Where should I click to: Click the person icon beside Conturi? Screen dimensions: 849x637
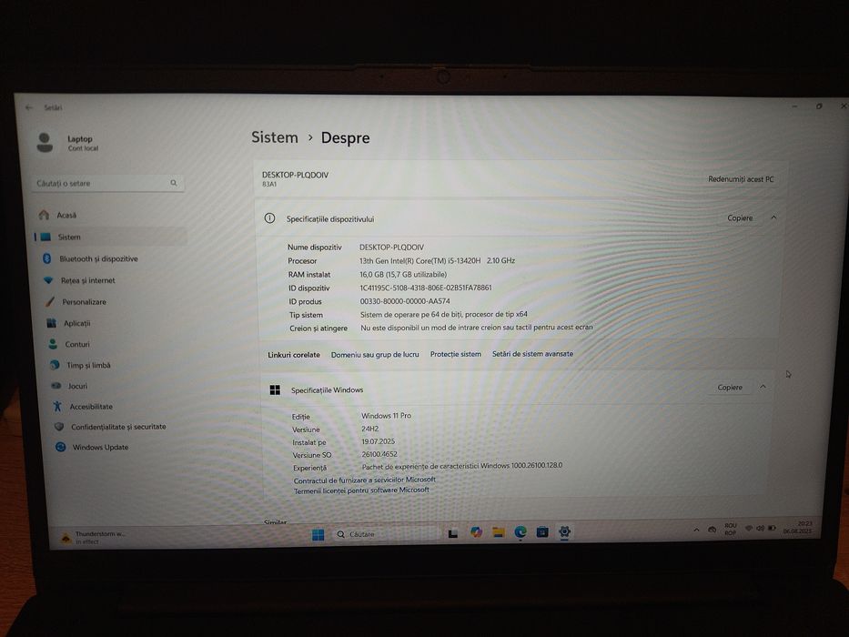pyautogui.click(x=53, y=344)
